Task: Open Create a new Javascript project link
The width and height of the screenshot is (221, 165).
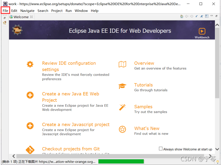Action: (x=76, y=124)
